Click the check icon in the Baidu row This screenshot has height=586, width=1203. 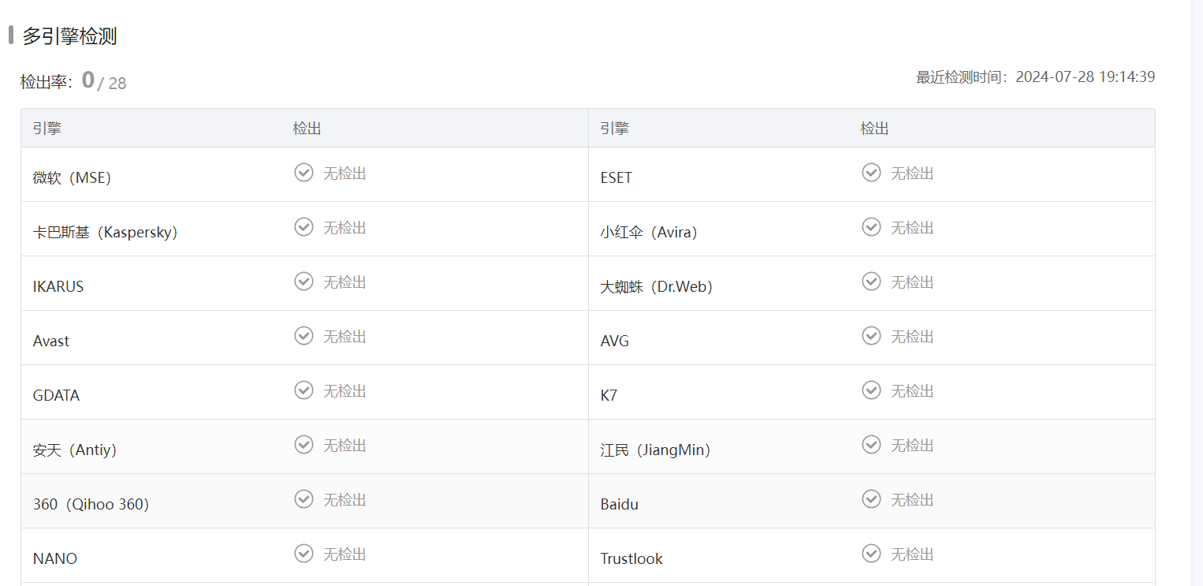click(871, 499)
